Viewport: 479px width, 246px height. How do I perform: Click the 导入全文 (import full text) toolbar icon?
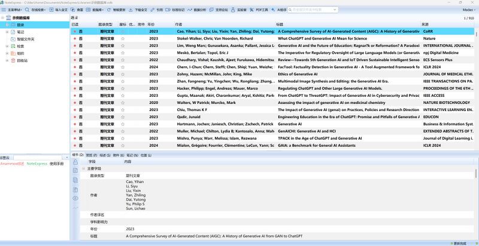[x=51, y=10]
